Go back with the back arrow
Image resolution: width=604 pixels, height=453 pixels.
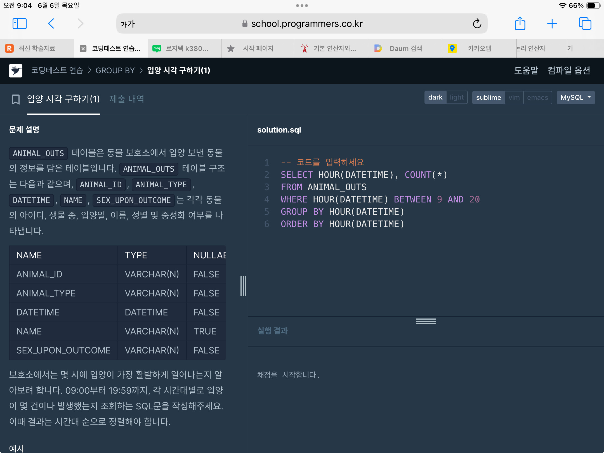coord(51,24)
